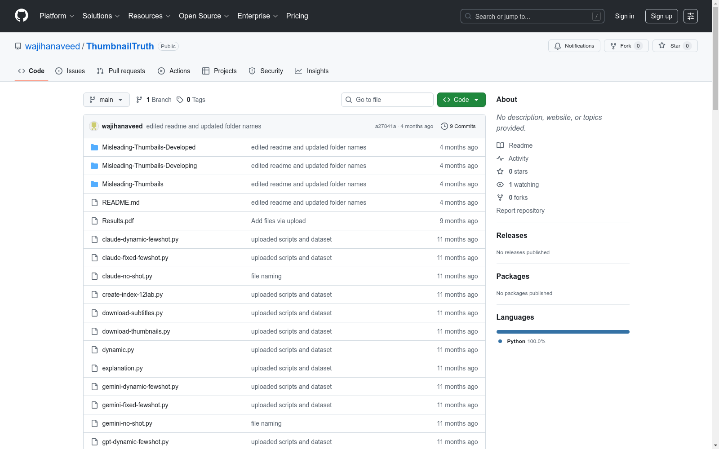The height and width of the screenshot is (449, 719).
Task: Click the Sign in link
Action: pos(625,16)
